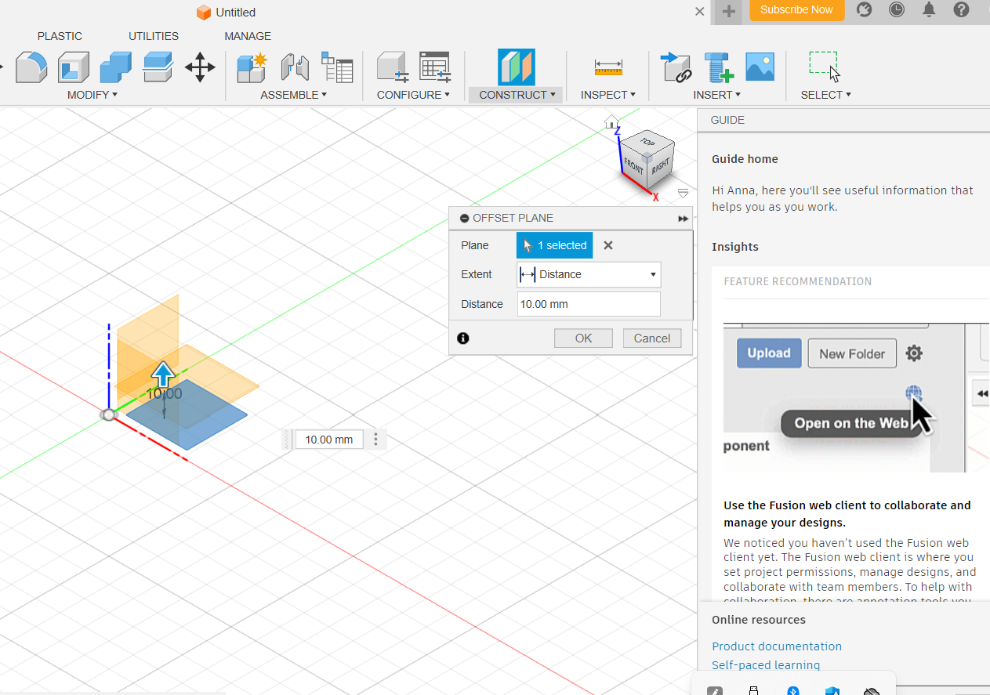This screenshot has width=990, height=695.
Task: Activate the Select window-selection tool
Action: coord(825,67)
